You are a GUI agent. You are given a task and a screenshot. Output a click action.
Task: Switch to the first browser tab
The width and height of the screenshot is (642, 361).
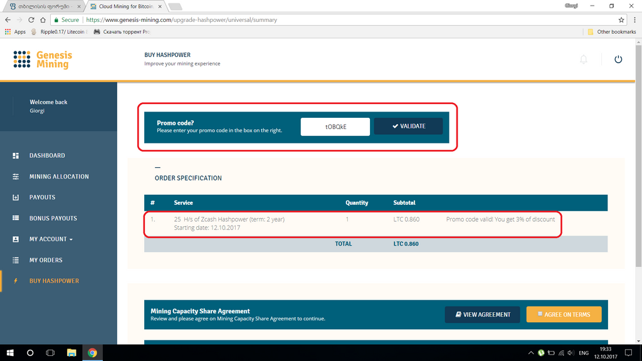click(x=45, y=6)
